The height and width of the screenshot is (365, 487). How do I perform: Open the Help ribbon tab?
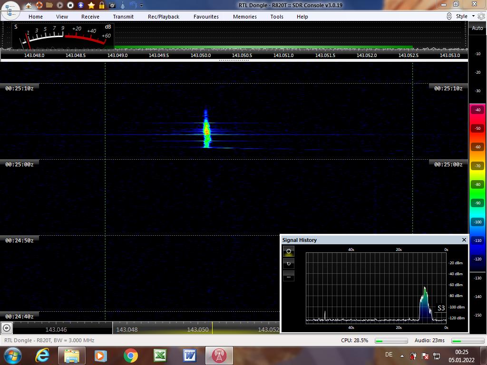point(302,17)
